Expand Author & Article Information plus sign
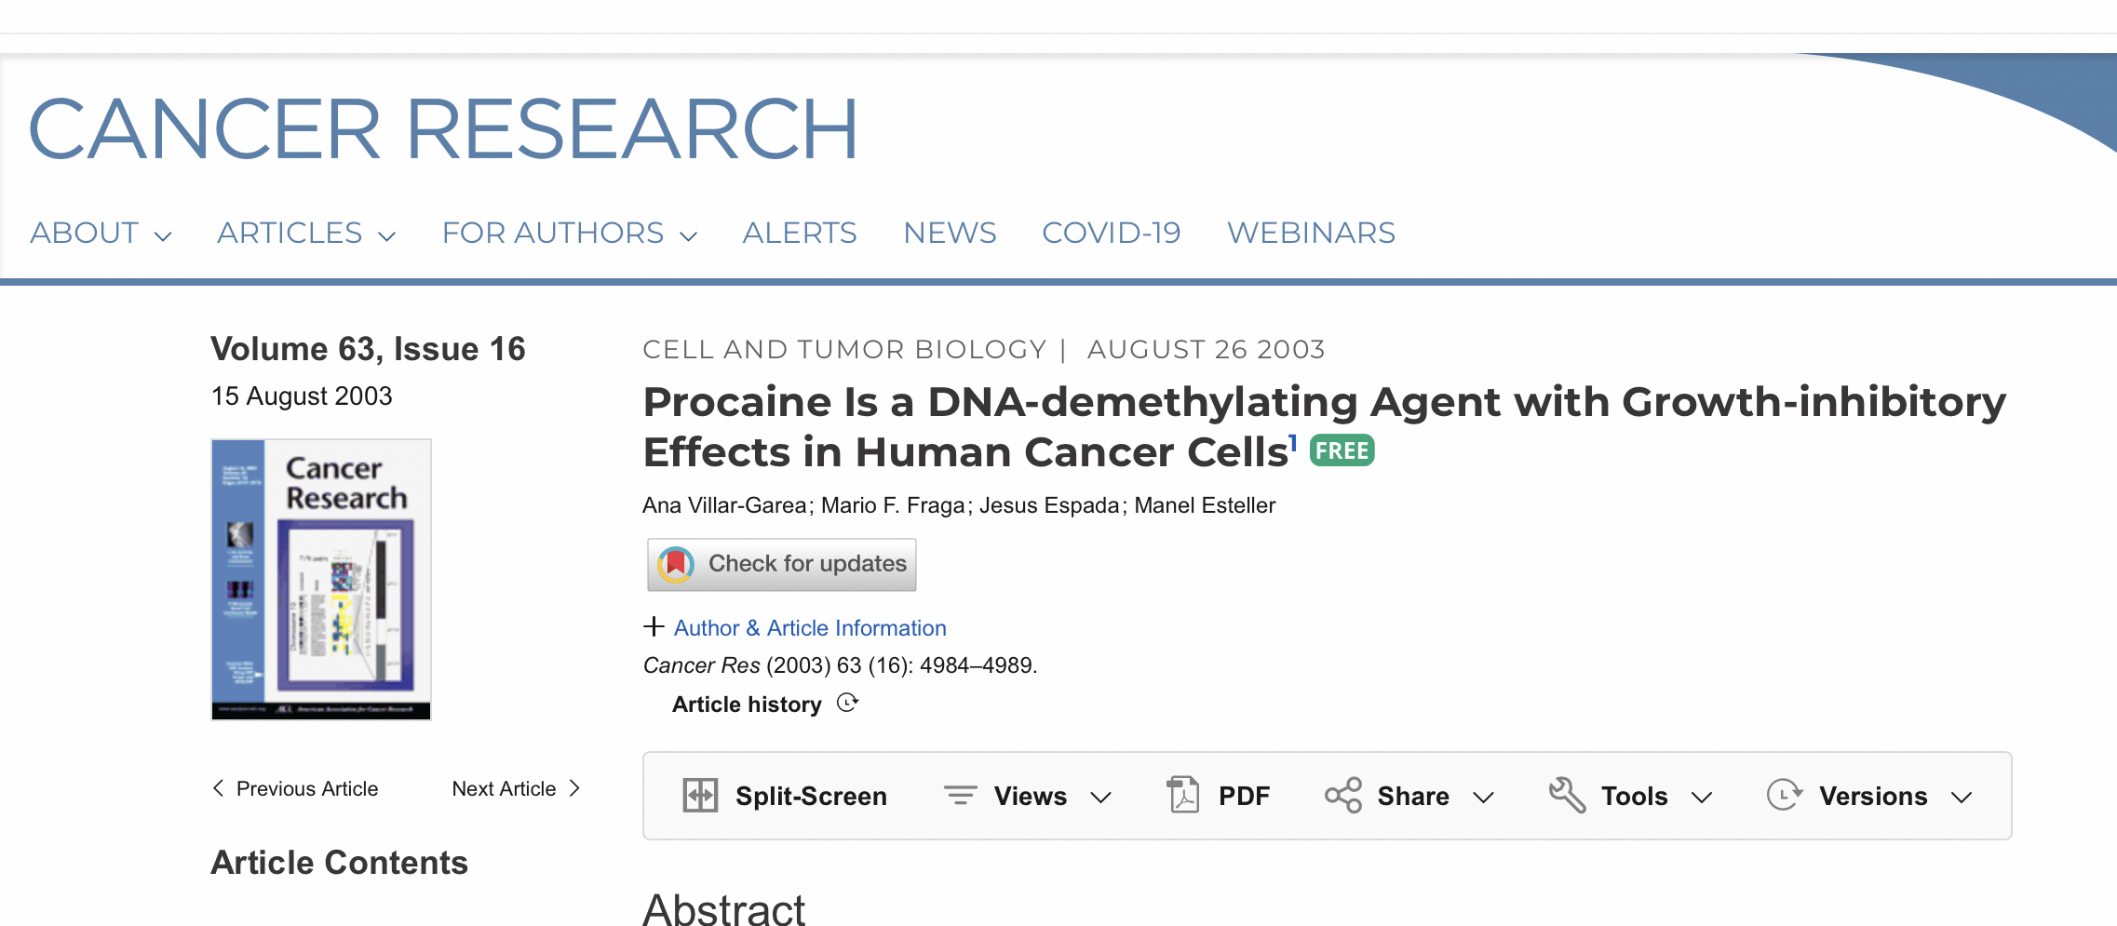Image resolution: width=2117 pixels, height=926 pixels. (654, 627)
